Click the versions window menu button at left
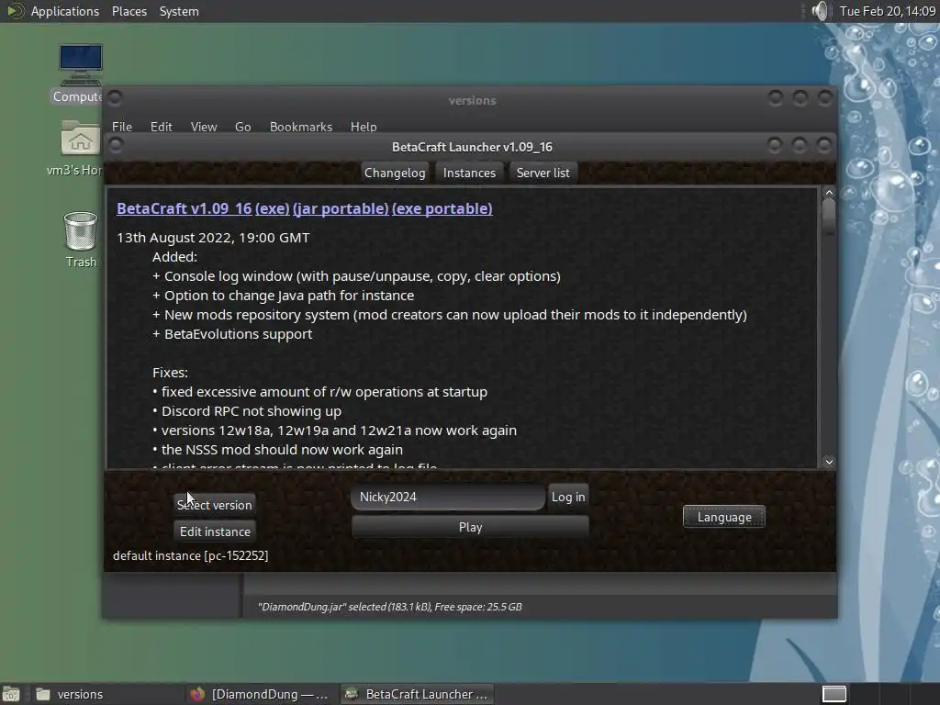 click(x=115, y=97)
